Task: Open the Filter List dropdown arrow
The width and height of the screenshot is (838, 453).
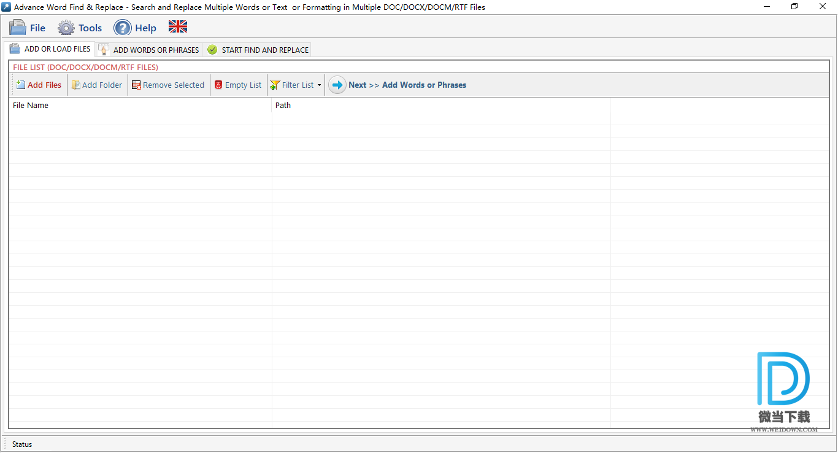Action: point(319,85)
